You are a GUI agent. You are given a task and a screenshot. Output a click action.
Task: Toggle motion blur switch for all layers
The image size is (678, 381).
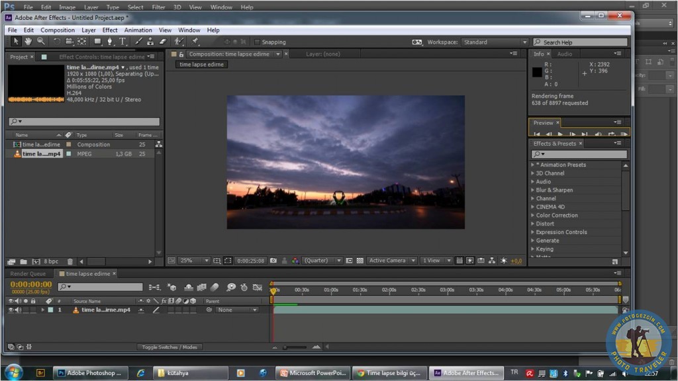click(215, 287)
